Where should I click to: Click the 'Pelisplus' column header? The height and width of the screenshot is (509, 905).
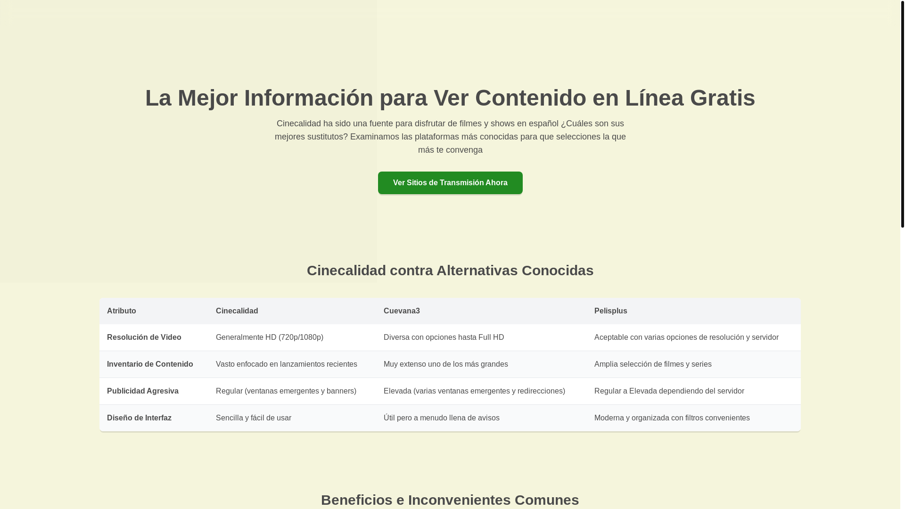point(694,311)
